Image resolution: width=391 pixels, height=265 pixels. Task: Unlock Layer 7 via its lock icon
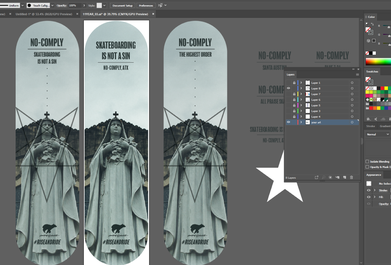[x=294, y=94]
